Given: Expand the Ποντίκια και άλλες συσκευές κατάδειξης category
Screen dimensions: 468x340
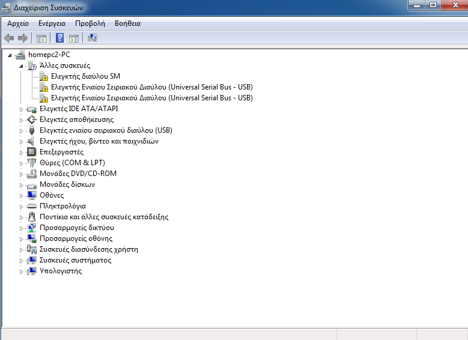Looking at the screenshot, I should [x=21, y=217].
